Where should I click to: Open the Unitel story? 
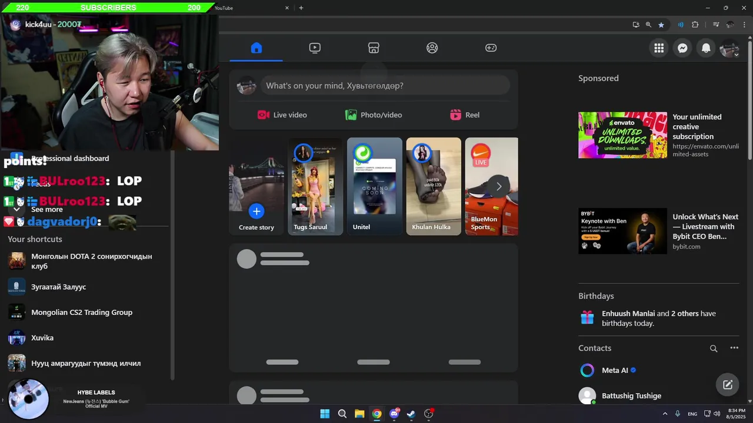375,186
